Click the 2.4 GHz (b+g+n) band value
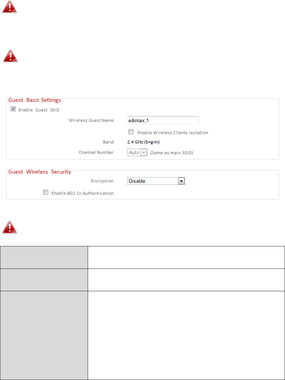This screenshot has width=285, height=380. click(x=143, y=142)
